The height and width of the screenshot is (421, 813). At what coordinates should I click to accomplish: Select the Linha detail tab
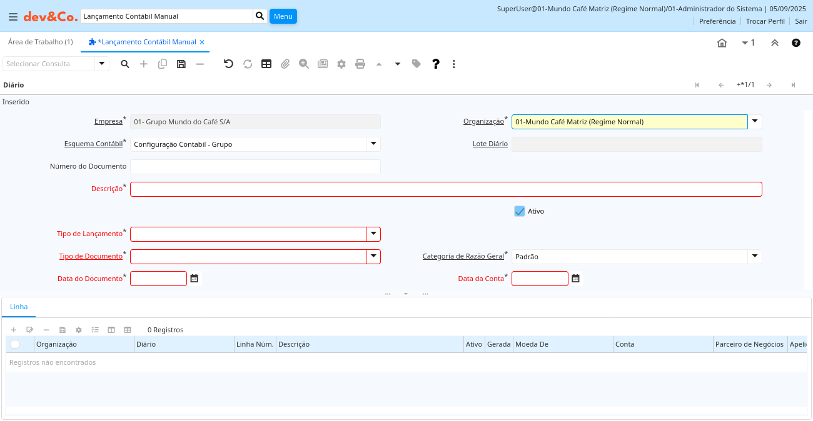point(19,307)
